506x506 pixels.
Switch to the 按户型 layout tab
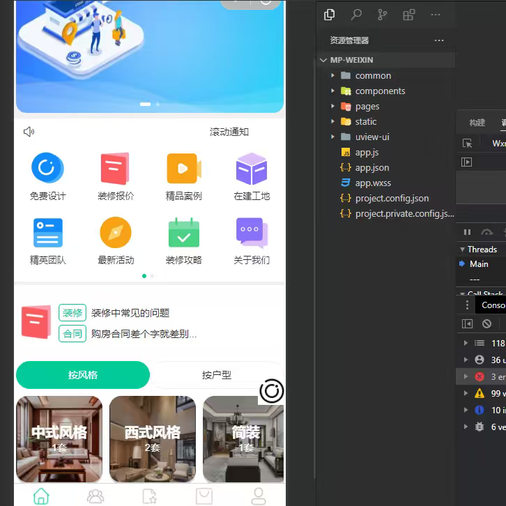217,375
